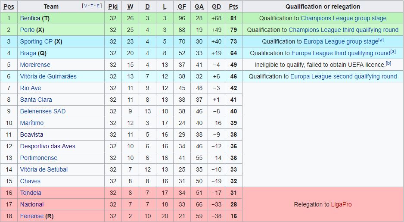
Task: Click the E edit-template link
Action: tap(99, 6)
